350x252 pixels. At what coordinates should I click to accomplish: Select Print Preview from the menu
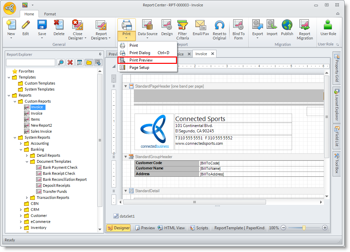point(147,60)
